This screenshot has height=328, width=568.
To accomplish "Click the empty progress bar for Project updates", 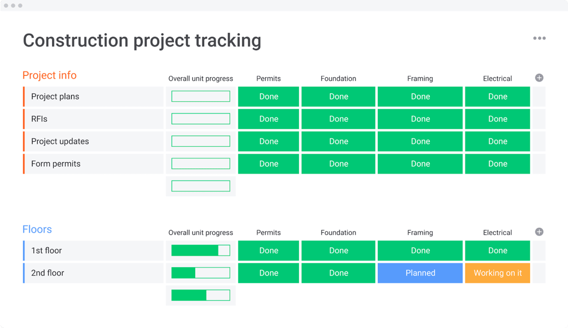I will pyautogui.click(x=200, y=141).
